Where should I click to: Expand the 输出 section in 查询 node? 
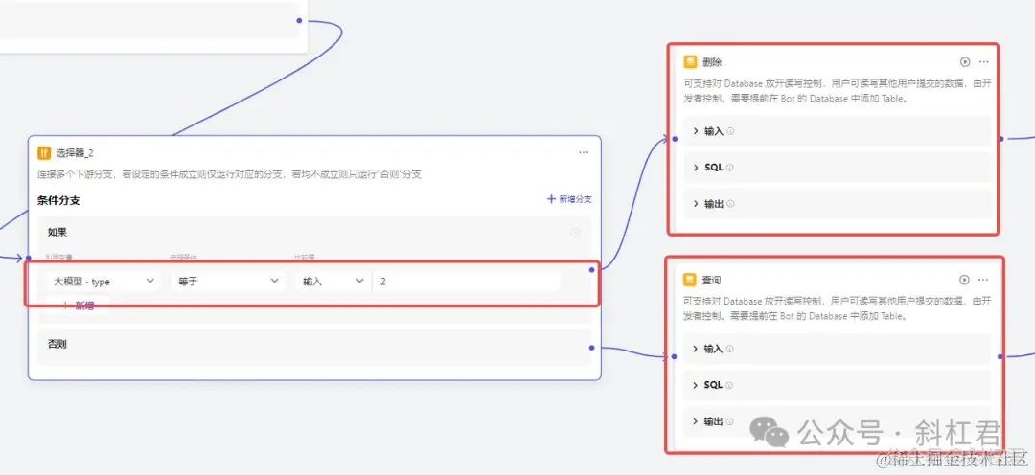point(837,421)
